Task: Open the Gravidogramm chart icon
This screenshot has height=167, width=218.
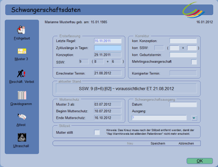Action: (22, 95)
